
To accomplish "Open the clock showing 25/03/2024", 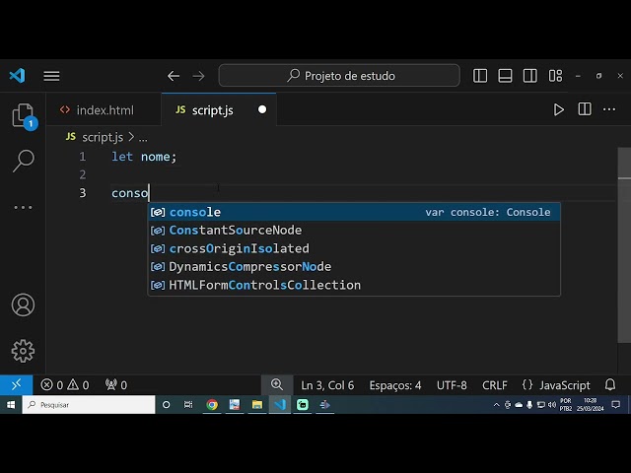I will pos(590,405).
